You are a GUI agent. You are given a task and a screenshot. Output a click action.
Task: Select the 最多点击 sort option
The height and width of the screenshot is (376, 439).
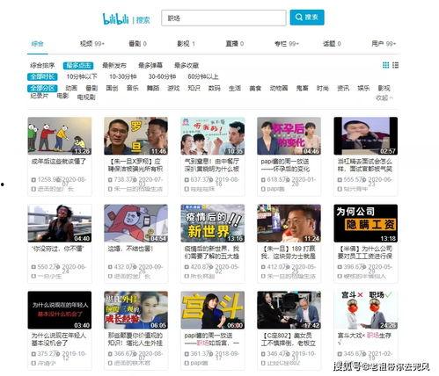click(x=78, y=65)
